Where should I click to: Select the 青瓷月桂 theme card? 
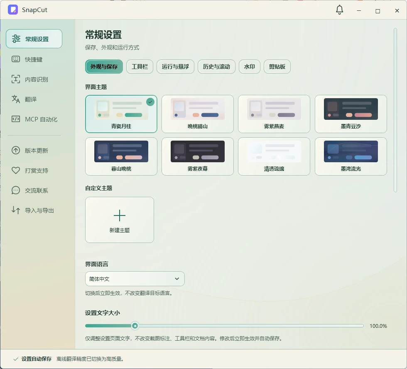point(121,114)
